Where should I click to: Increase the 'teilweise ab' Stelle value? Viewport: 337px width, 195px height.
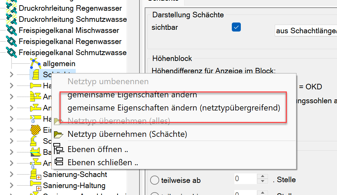(x=263, y=177)
